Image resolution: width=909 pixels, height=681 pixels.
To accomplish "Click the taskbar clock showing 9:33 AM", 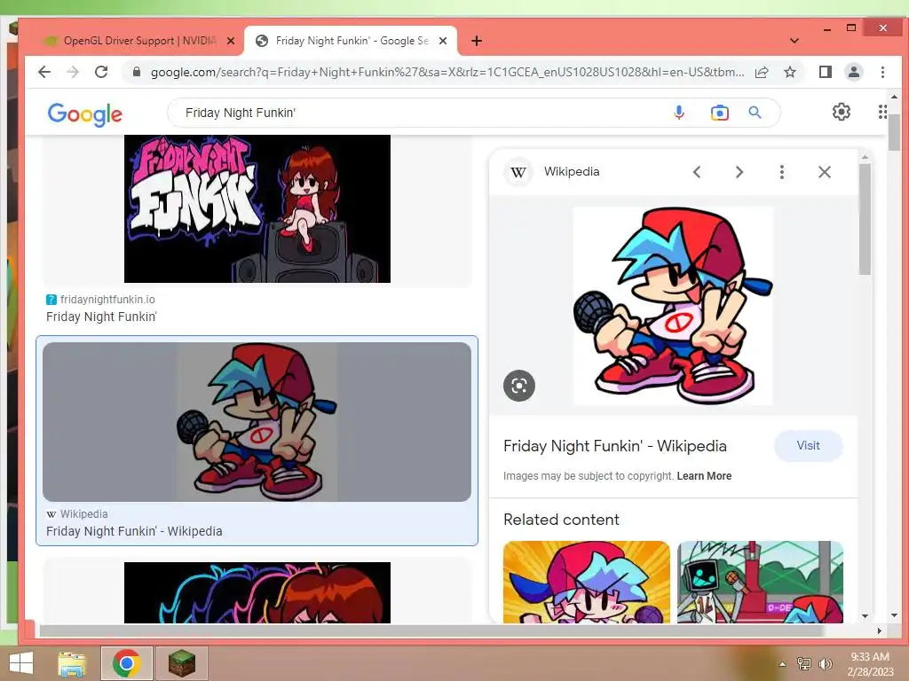I will (x=870, y=664).
